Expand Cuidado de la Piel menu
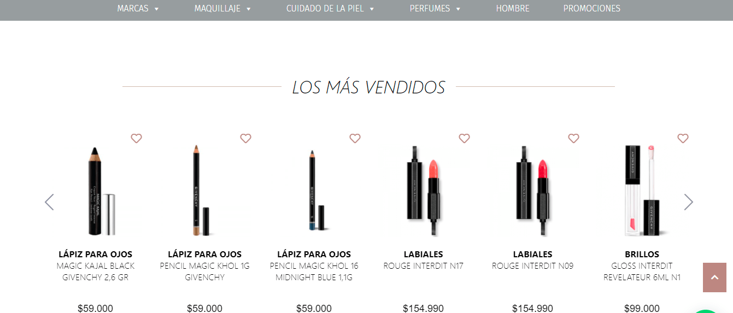733x313 pixels. click(330, 9)
